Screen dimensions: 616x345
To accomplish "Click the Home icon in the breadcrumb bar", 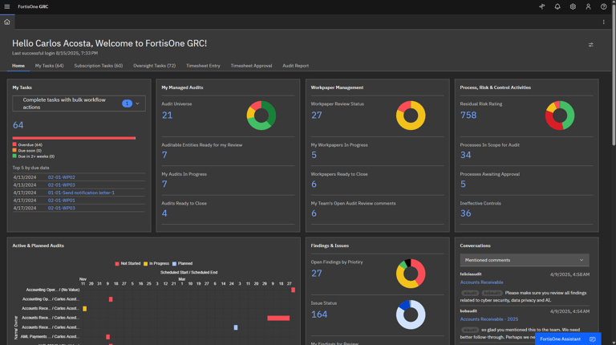I will pyautogui.click(x=7, y=22).
